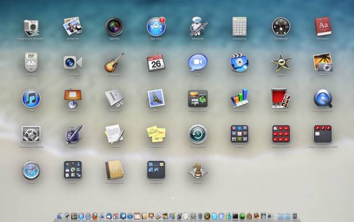This screenshot has width=354, height=222.
Task: Expand folder with three red Flash icons
Action: (x=323, y=134)
